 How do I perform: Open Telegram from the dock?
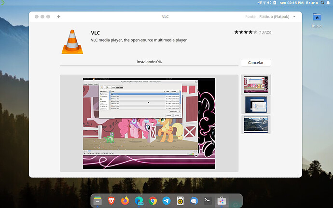pyautogui.click(x=166, y=201)
